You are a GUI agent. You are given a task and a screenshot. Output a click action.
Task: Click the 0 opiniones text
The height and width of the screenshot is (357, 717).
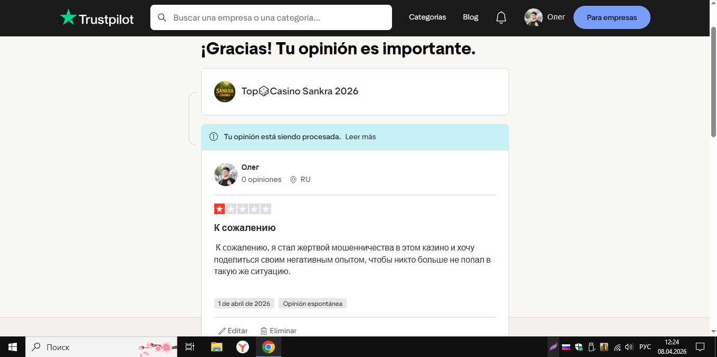[262, 179]
